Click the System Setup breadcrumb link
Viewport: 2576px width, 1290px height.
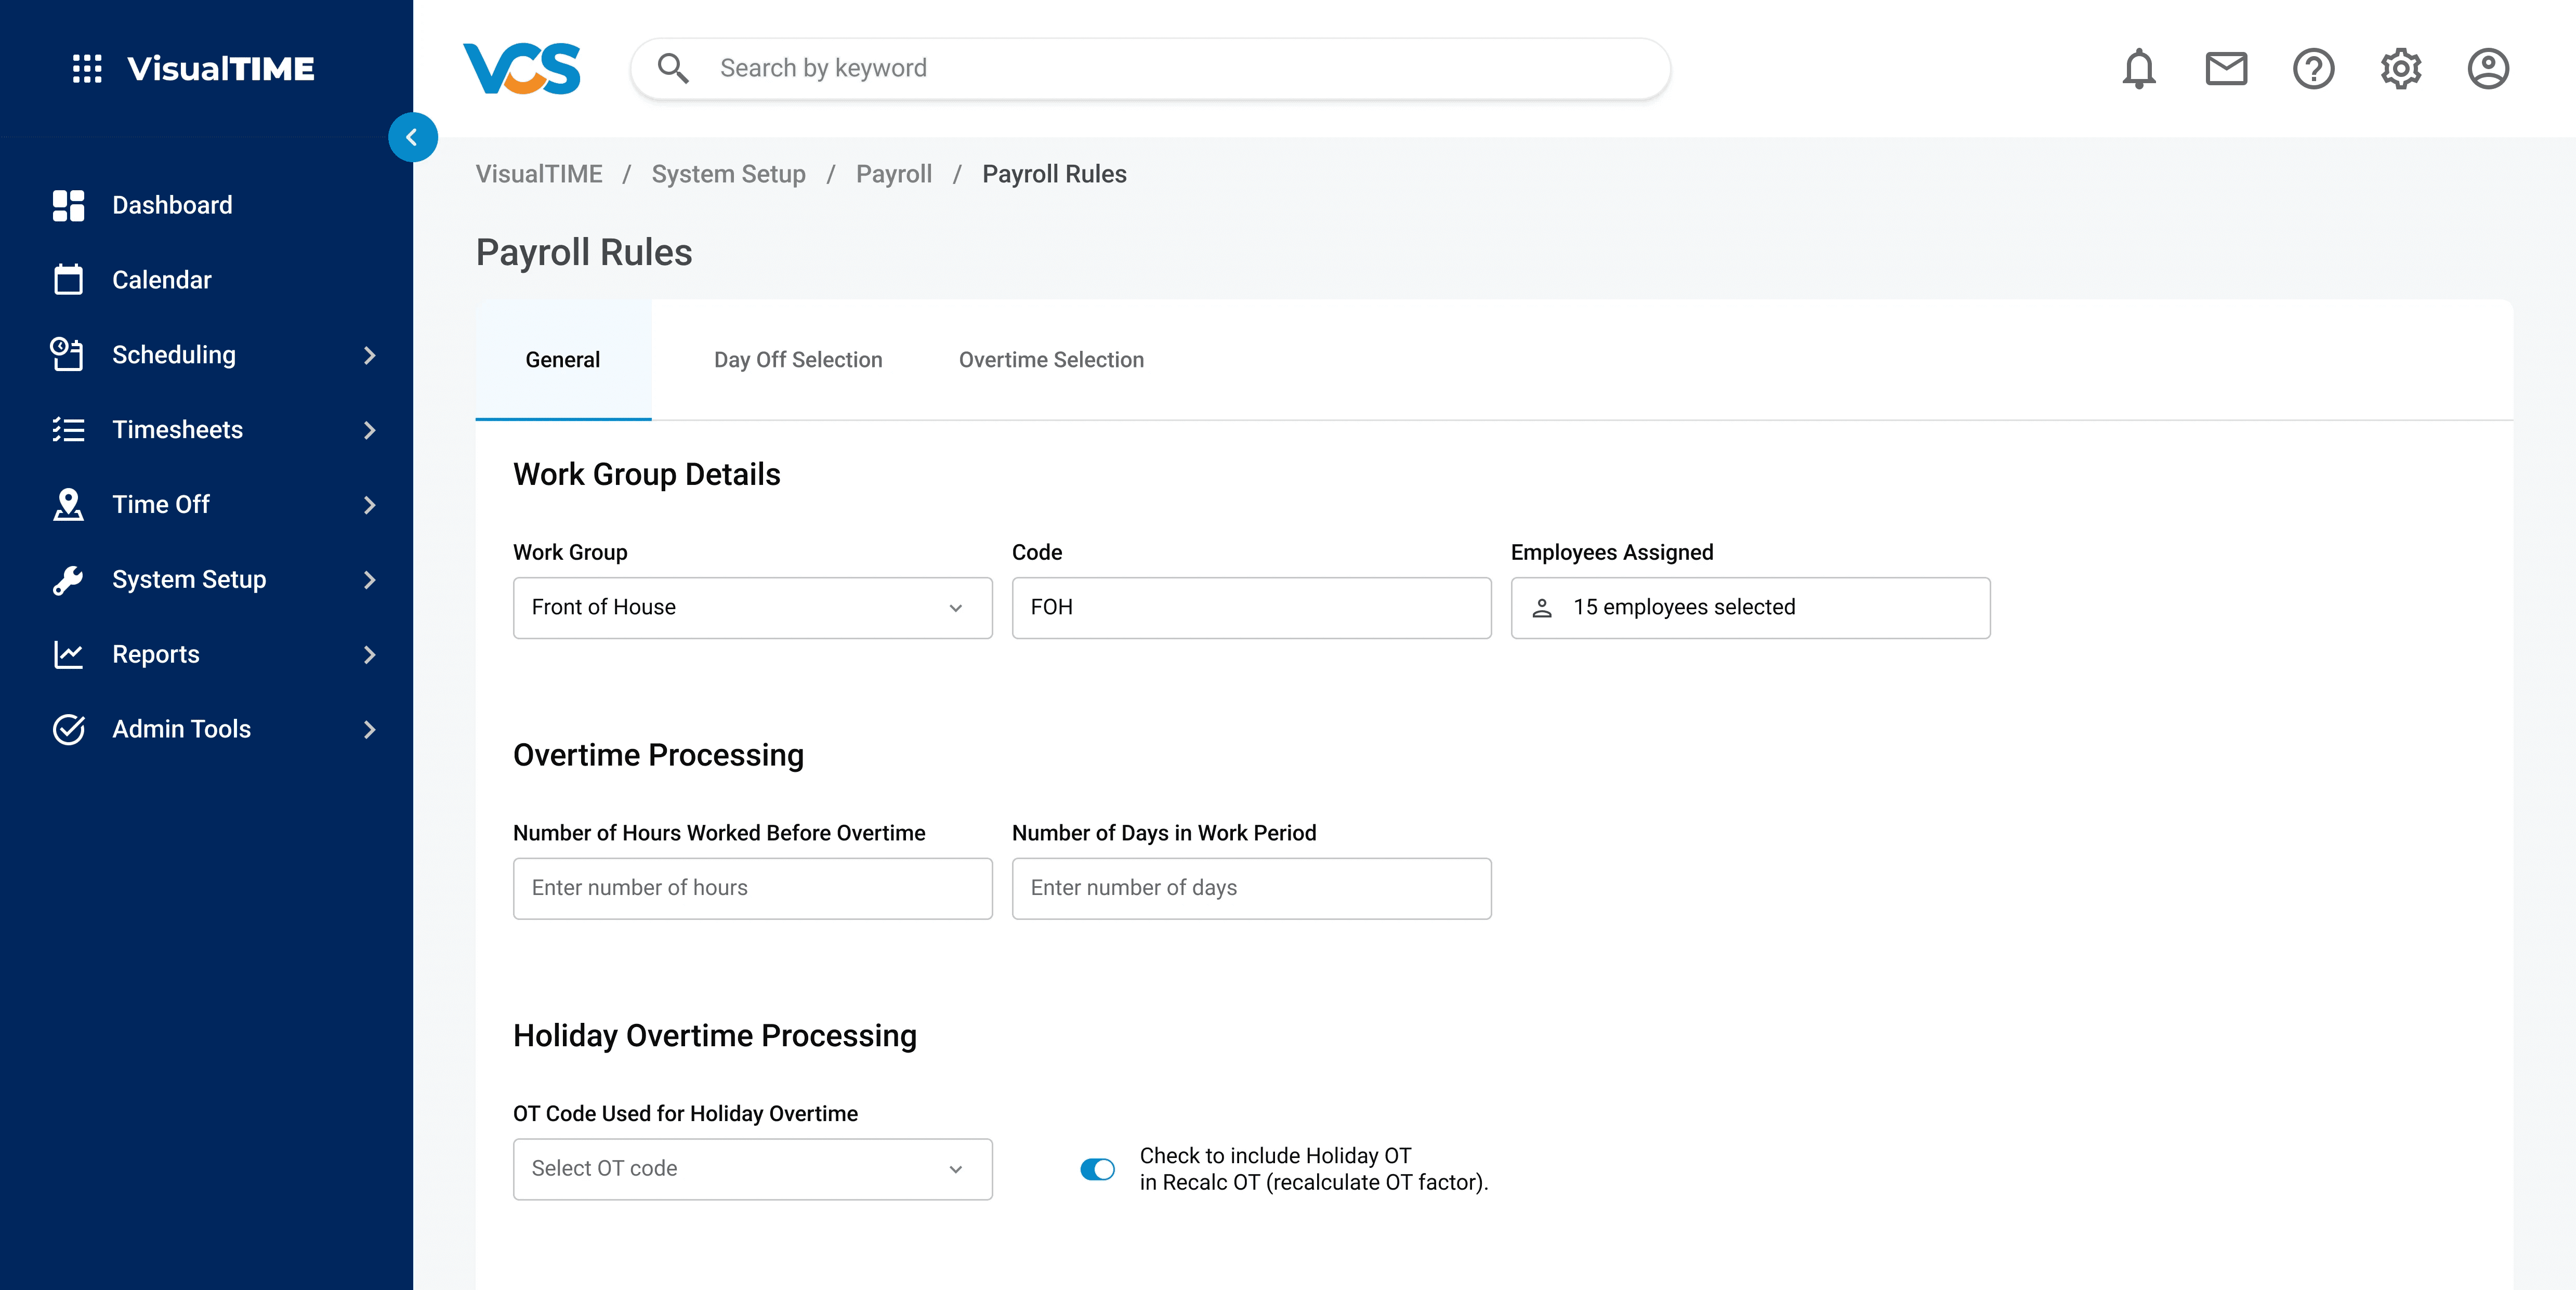coord(728,174)
